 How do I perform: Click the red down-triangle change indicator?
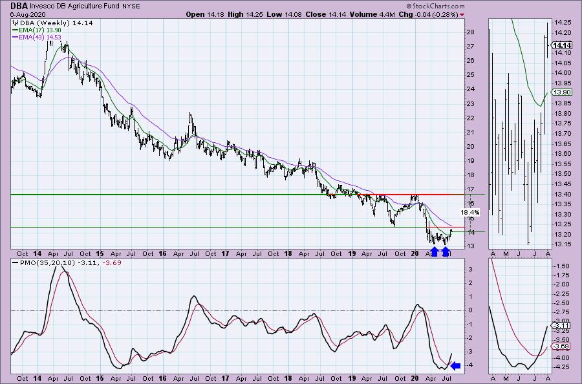click(x=462, y=15)
